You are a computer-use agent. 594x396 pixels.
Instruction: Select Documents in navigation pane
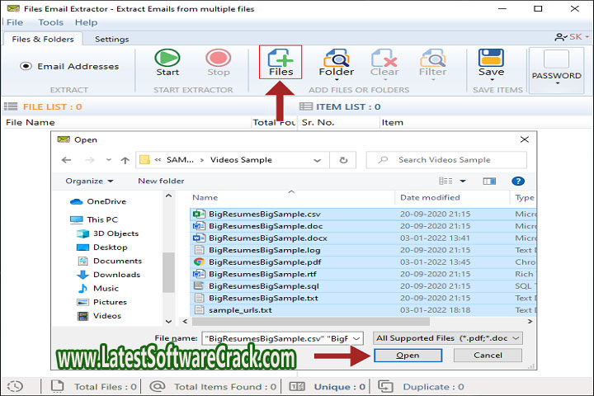click(x=110, y=261)
